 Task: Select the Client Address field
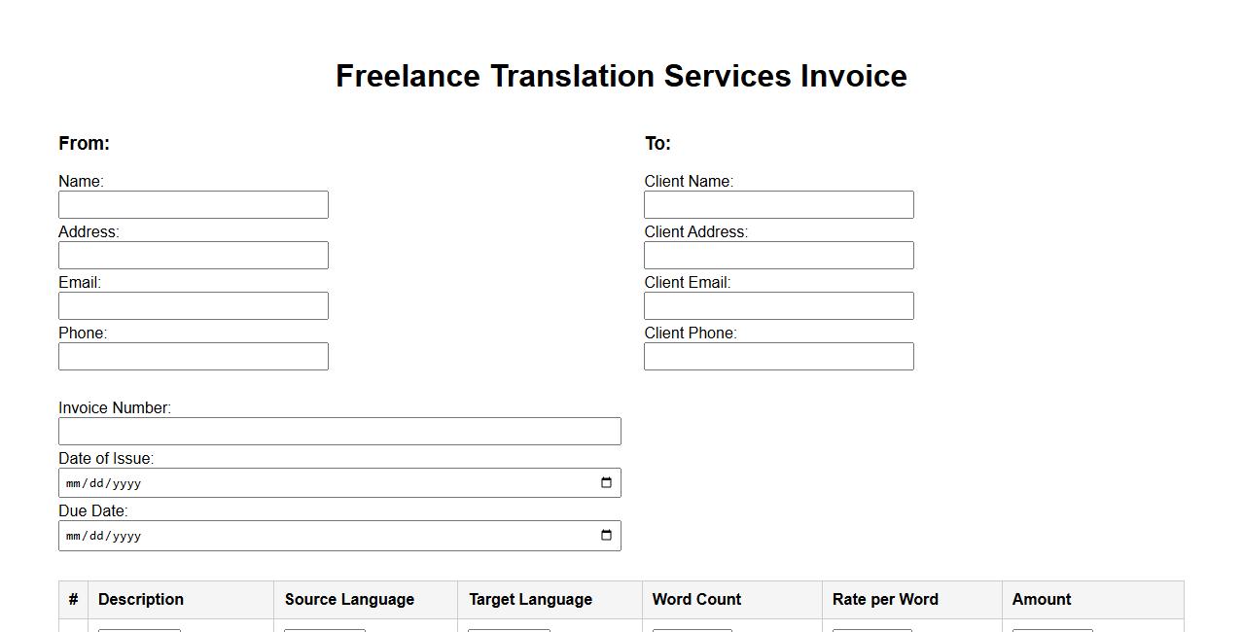778,256
